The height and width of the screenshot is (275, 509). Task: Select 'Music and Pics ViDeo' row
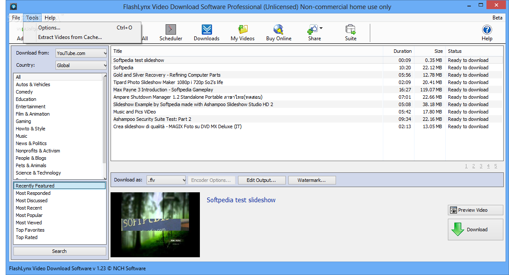click(x=307, y=112)
